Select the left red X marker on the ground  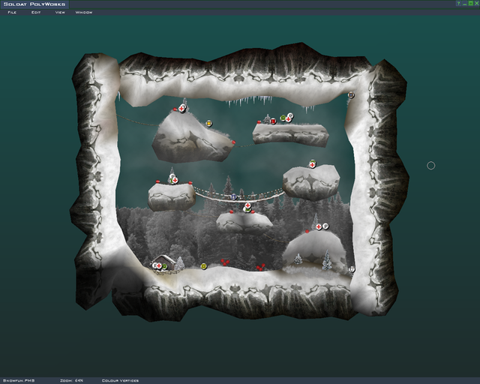[224, 262]
